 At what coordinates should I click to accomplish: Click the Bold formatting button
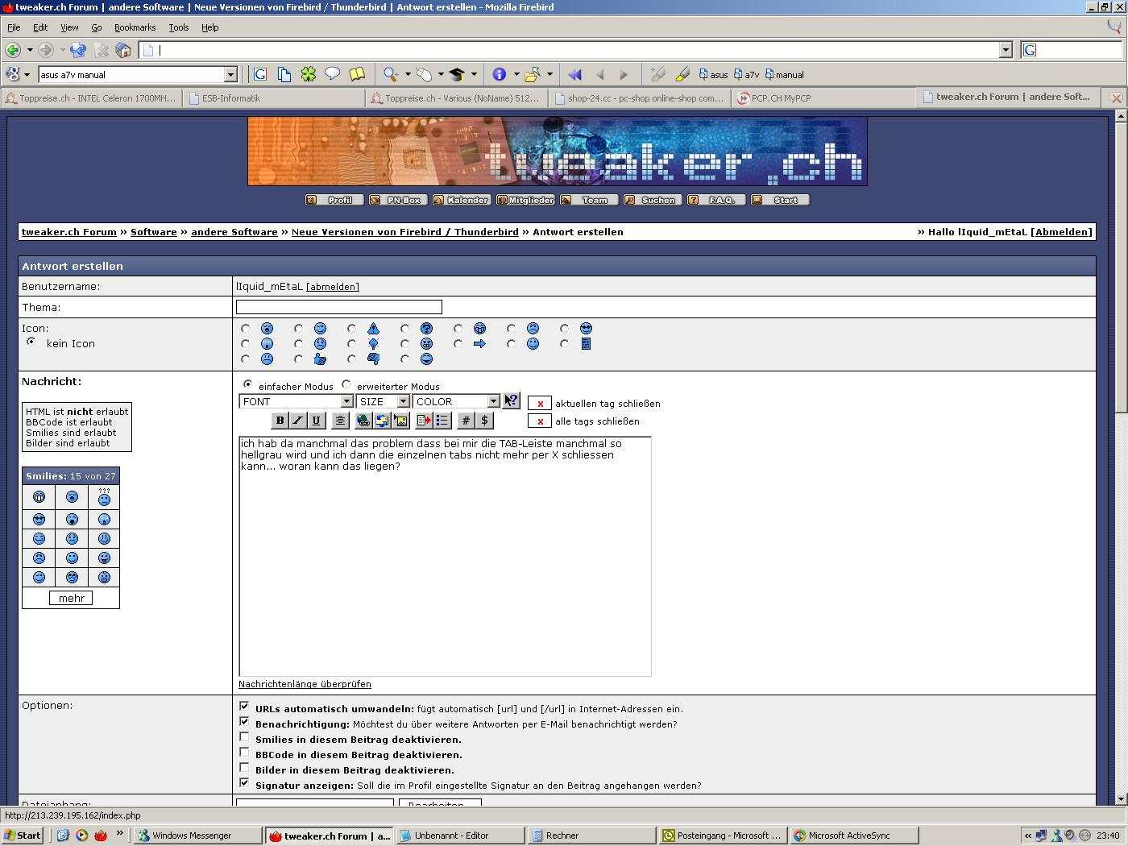click(280, 421)
